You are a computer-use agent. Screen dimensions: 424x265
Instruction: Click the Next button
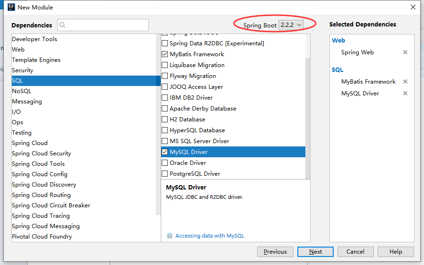(315, 252)
